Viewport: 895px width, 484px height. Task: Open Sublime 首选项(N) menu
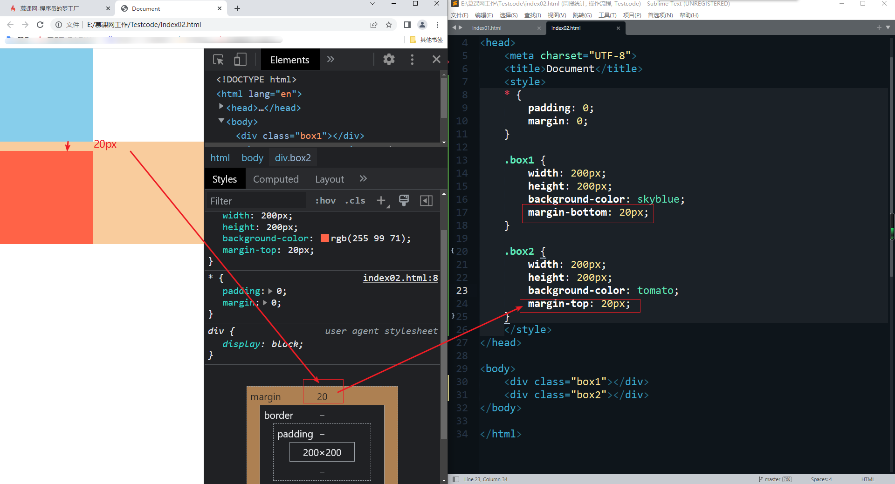tap(660, 15)
